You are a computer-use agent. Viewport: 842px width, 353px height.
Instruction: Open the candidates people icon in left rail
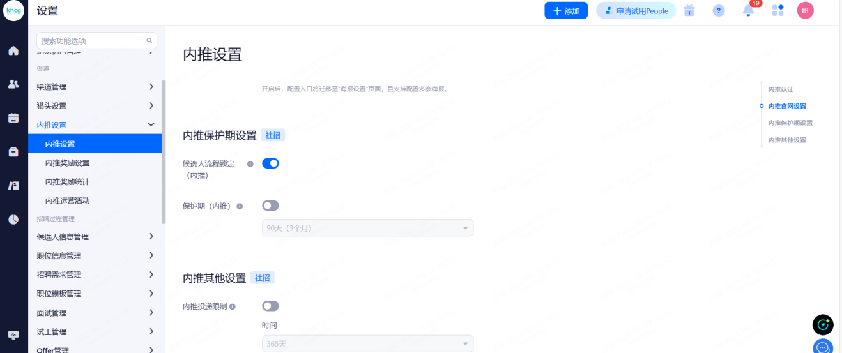tap(13, 84)
